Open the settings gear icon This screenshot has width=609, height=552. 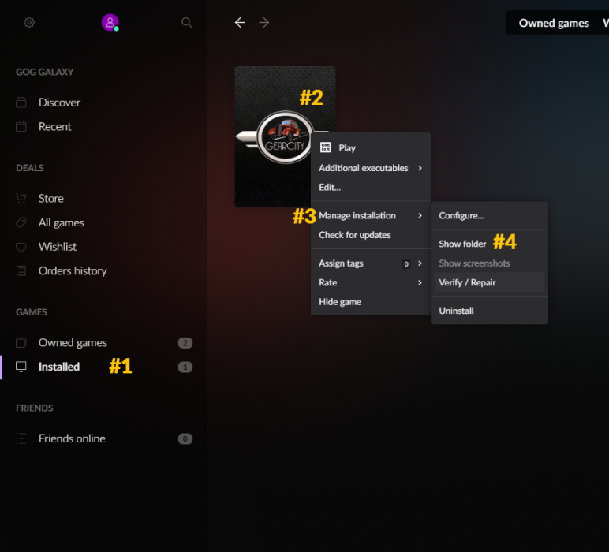[x=29, y=23]
